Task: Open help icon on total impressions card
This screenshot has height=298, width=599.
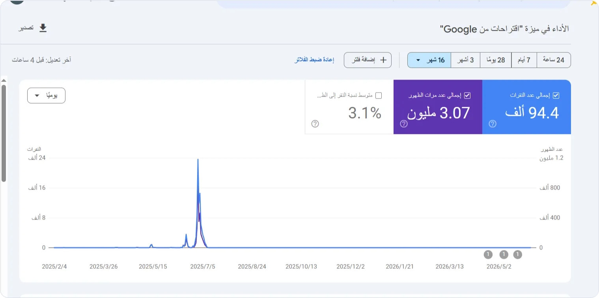Action: [x=404, y=124]
